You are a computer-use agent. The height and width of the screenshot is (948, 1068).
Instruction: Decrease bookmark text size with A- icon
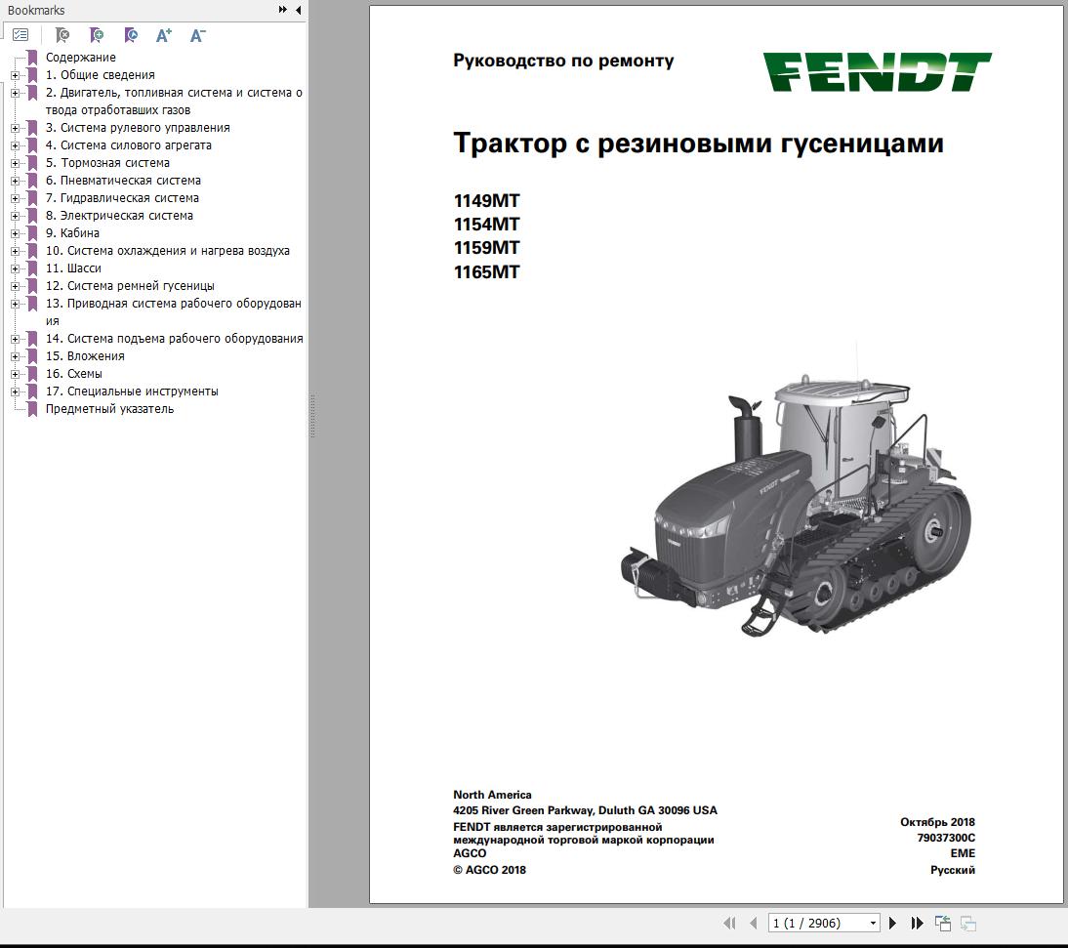(x=197, y=35)
